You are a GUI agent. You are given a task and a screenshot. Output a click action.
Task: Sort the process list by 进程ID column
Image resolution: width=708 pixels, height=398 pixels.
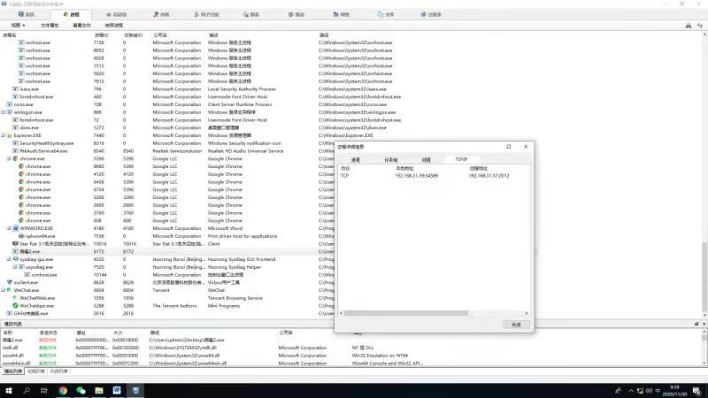pyautogui.click(x=102, y=34)
